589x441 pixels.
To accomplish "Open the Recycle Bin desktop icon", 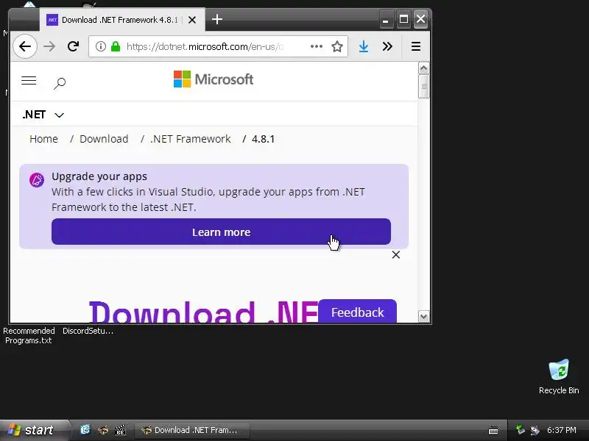I will pyautogui.click(x=559, y=376).
